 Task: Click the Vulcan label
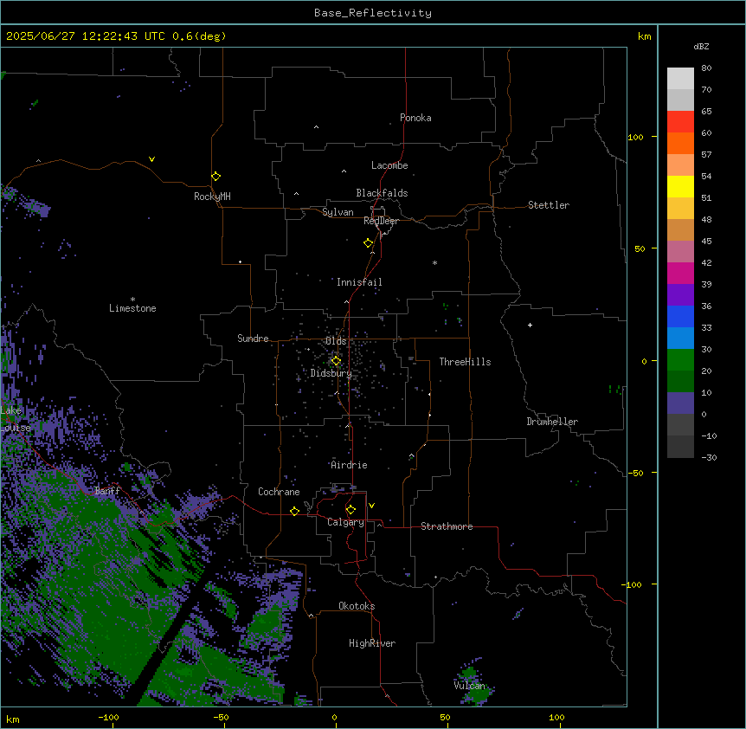point(470,686)
